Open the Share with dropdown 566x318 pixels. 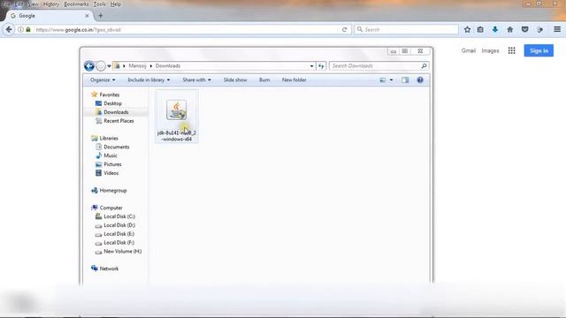point(196,80)
